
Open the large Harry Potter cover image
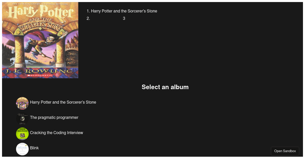coord(40,40)
